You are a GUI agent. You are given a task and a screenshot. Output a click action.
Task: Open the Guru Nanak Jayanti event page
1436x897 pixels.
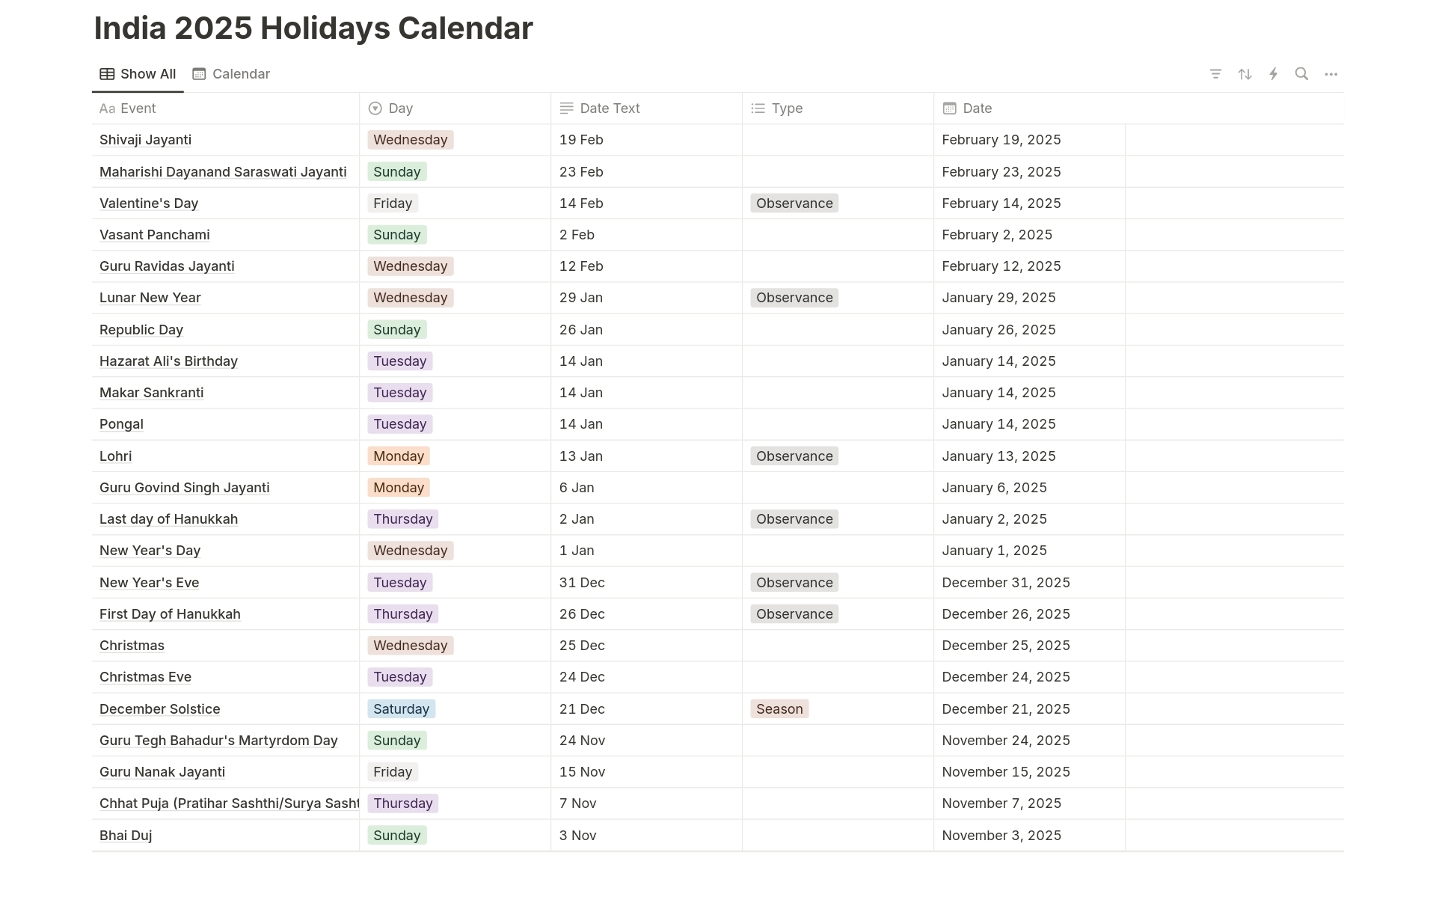pos(162,771)
